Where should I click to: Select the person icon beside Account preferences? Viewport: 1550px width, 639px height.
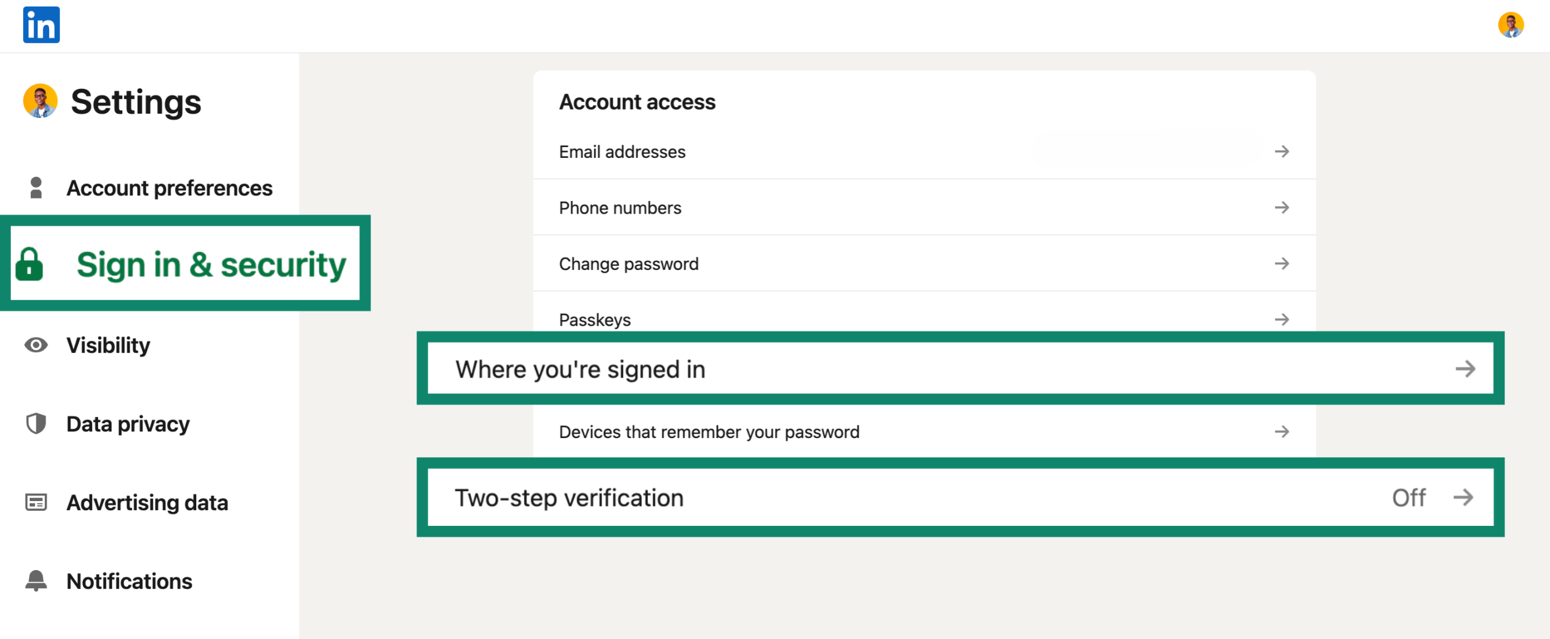tap(35, 188)
